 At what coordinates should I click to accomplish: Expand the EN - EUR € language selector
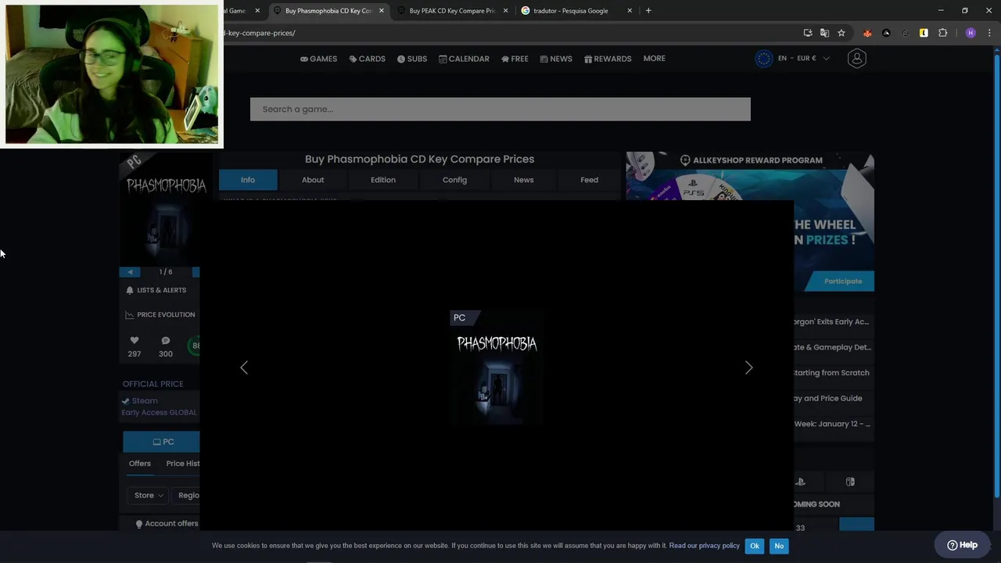coord(803,59)
